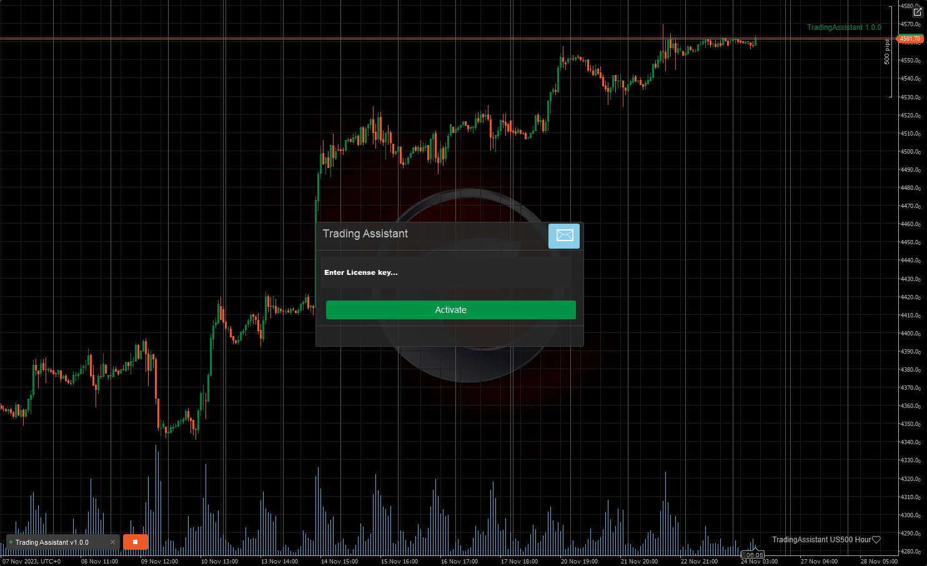Add chart to favorites with heart icon

(x=876, y=540)
